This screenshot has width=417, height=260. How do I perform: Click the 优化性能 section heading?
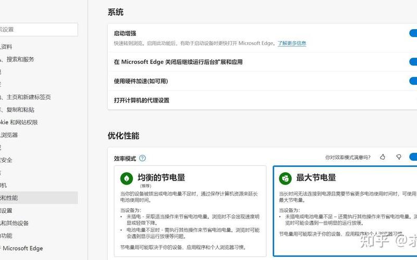(124, 136)
